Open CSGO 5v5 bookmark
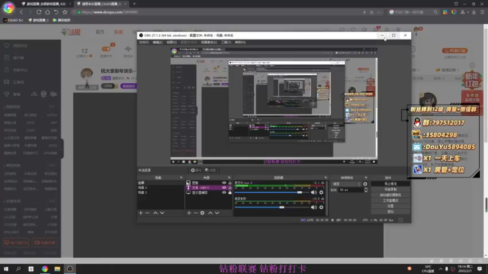The image size is (488, 274). tap(13, 20)
